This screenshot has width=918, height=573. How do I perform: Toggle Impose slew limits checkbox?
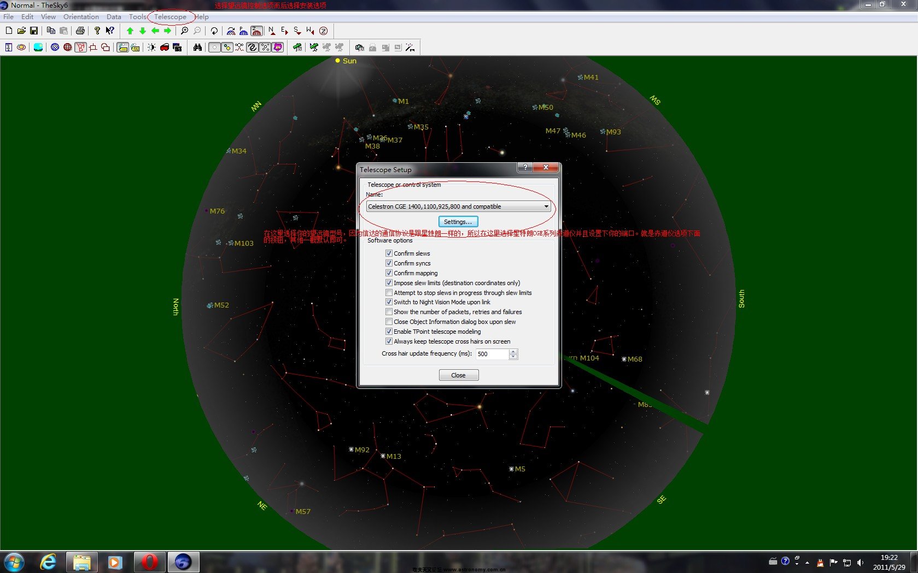[x=389, y=283]
